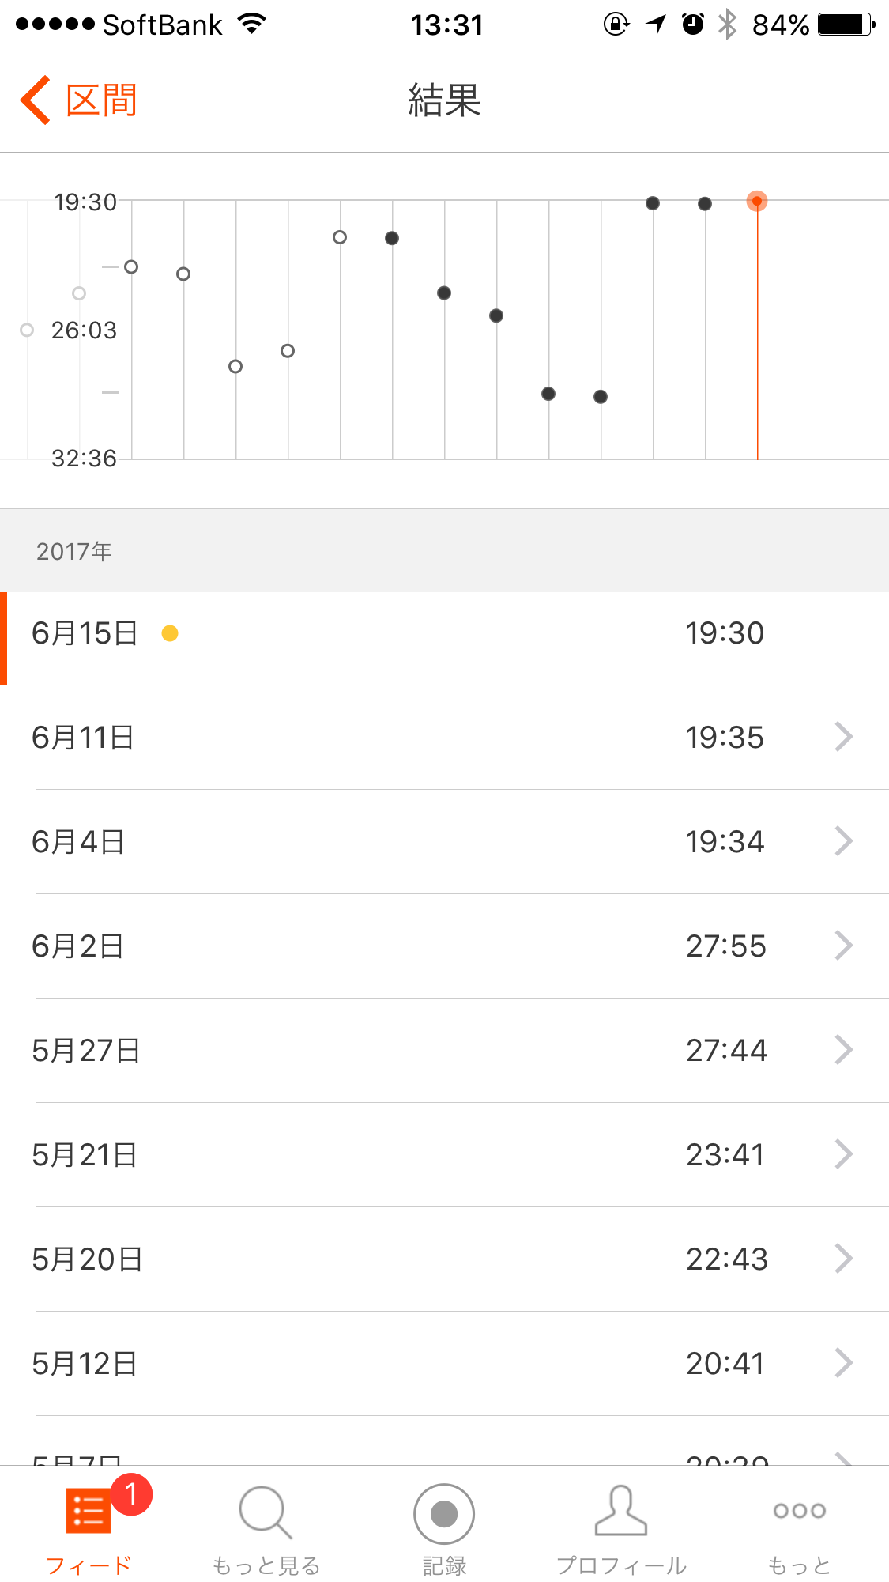Select the highlighted orange chart point
889x1582 pixels.
click(756, 202)
